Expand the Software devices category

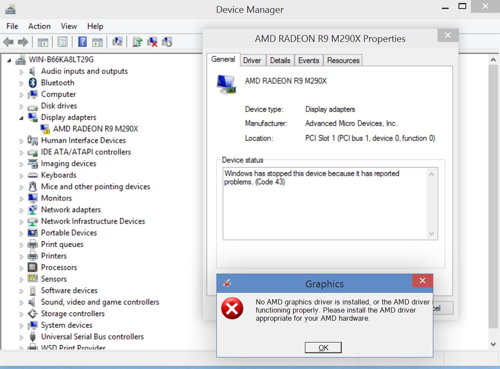click(x=21, y=291)
